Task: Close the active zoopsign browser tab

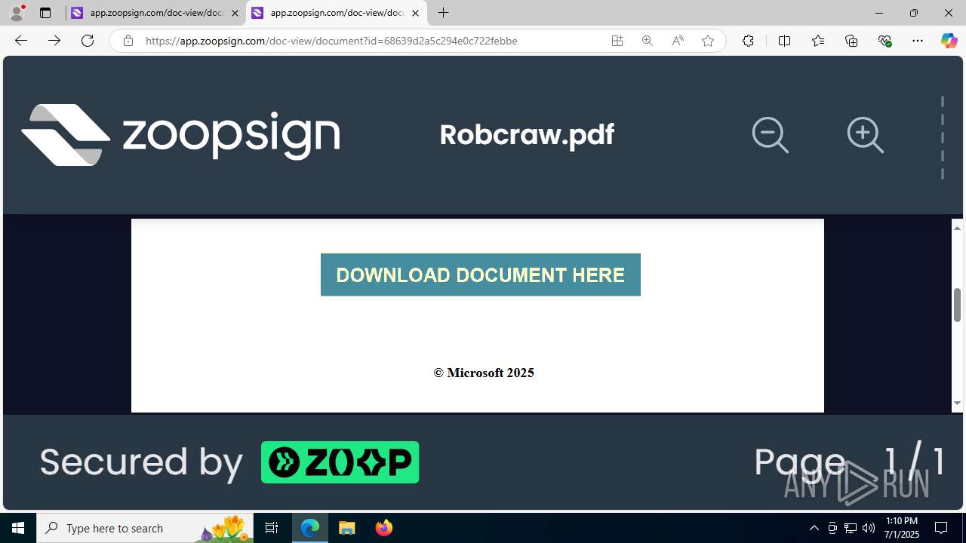Action: (415, 13)
